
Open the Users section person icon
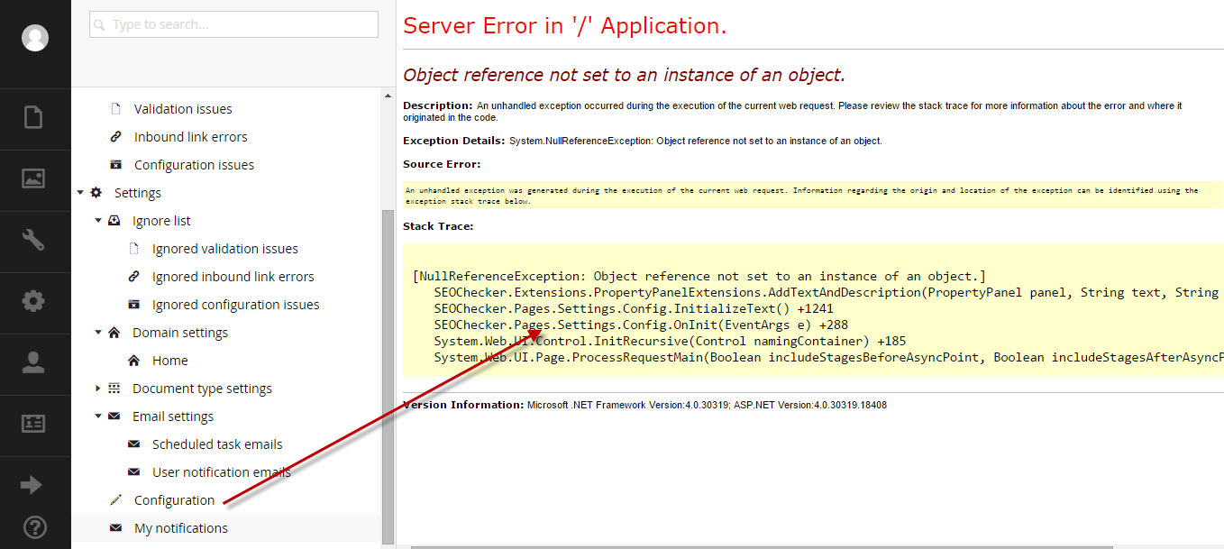point(33,362)
